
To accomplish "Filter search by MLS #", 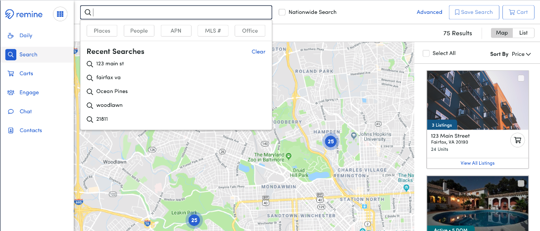I will 213,31.
